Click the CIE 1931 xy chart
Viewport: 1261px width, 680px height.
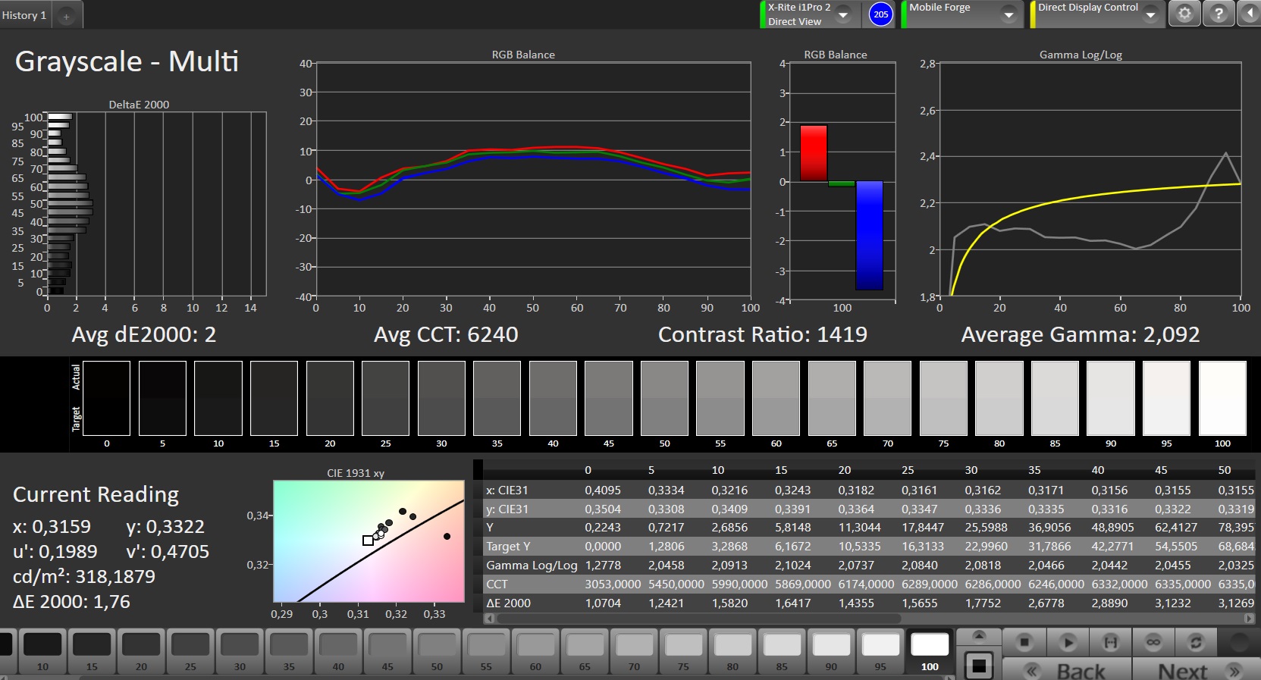[x=369, y=541]
